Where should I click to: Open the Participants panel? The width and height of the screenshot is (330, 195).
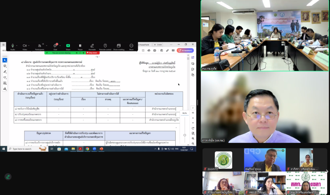[40, 46]
